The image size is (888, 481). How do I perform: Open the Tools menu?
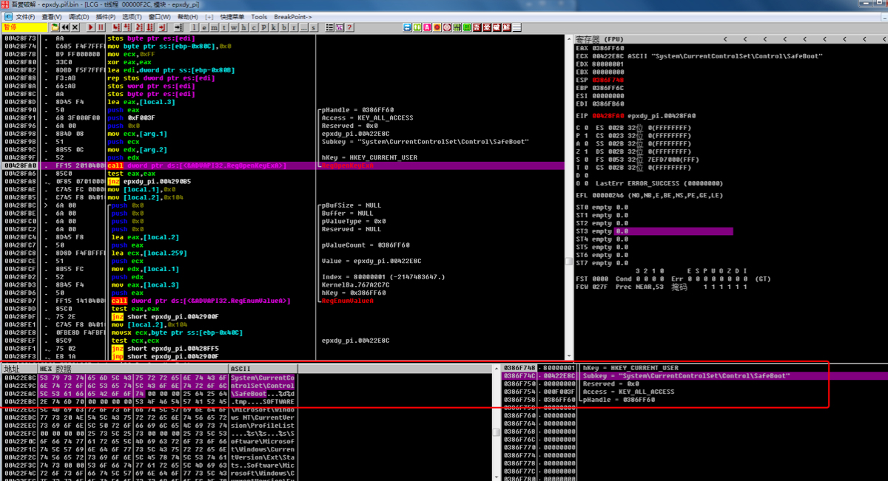click(259, 17)
